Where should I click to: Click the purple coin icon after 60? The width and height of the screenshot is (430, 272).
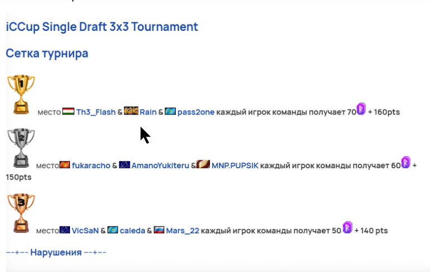click(405, 162)
